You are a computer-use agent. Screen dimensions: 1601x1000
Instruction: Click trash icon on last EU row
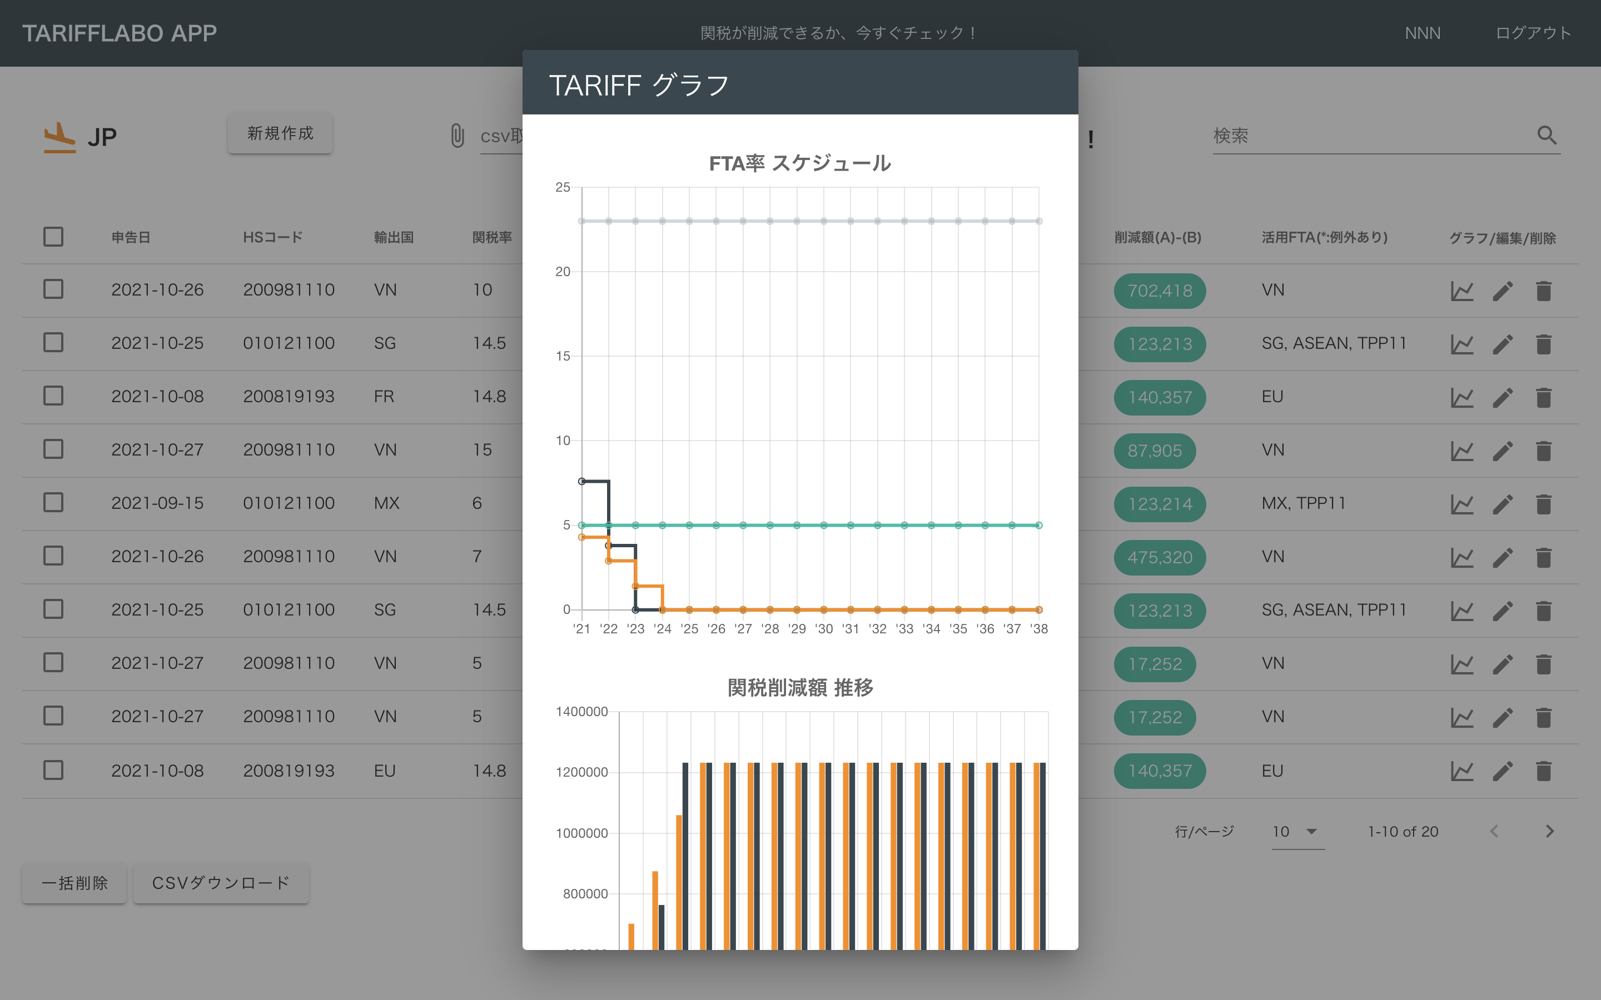tap(1543, 771)
